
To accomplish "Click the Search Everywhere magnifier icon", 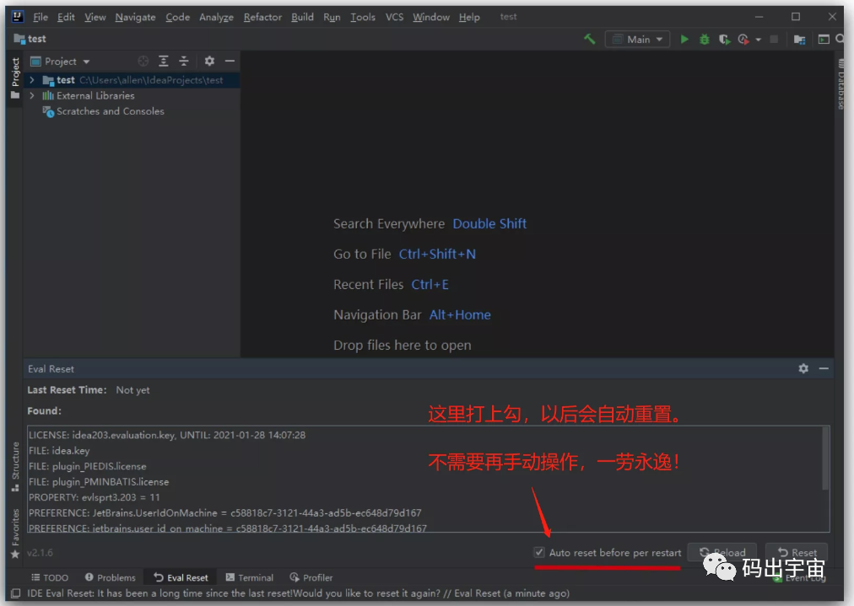I will point(841,39).
